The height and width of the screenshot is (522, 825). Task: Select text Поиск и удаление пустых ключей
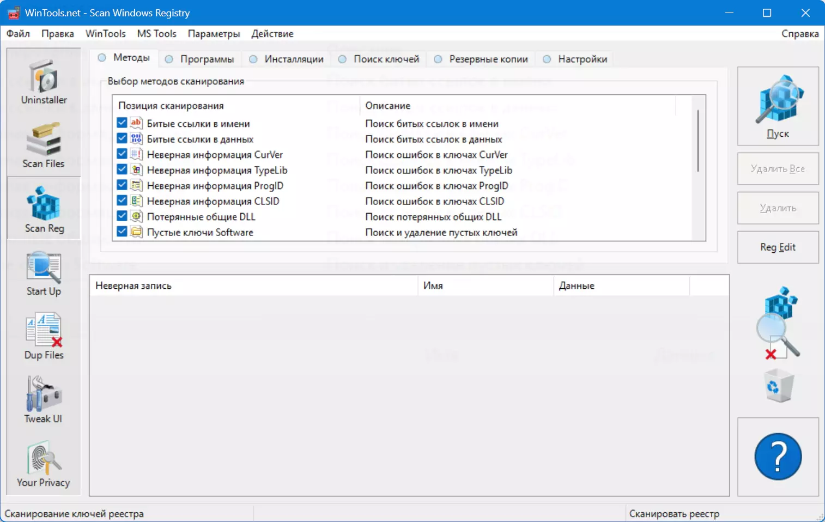441,232
